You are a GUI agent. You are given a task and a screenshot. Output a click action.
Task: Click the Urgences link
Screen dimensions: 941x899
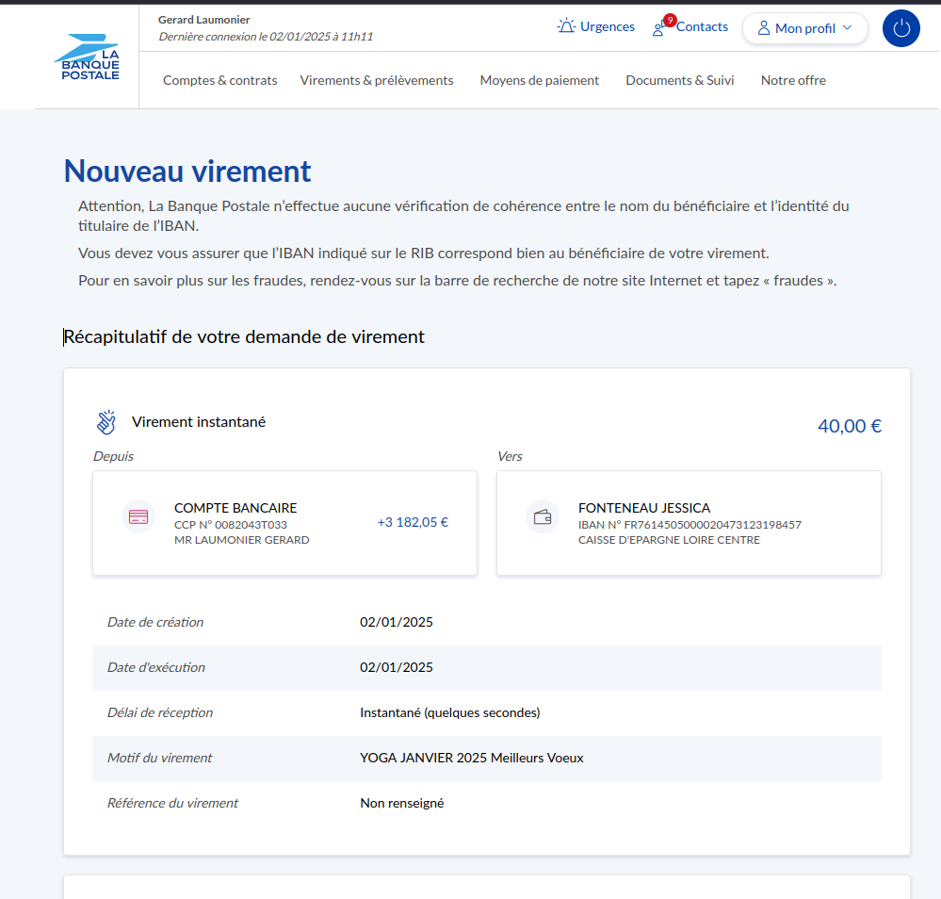pyautogui.click(x=607, y=26)
